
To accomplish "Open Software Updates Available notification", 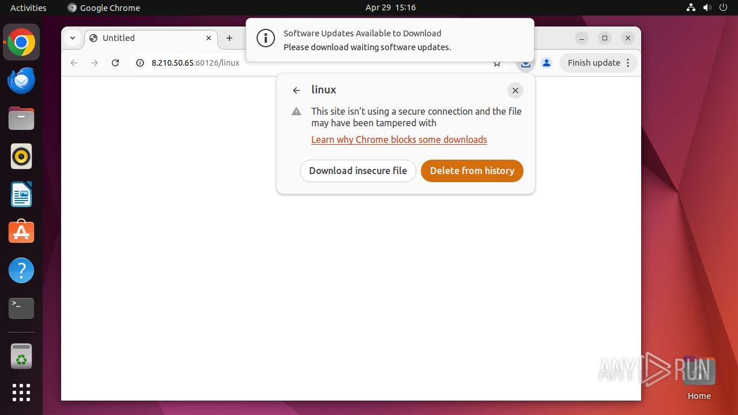I will tap(390, 40).
